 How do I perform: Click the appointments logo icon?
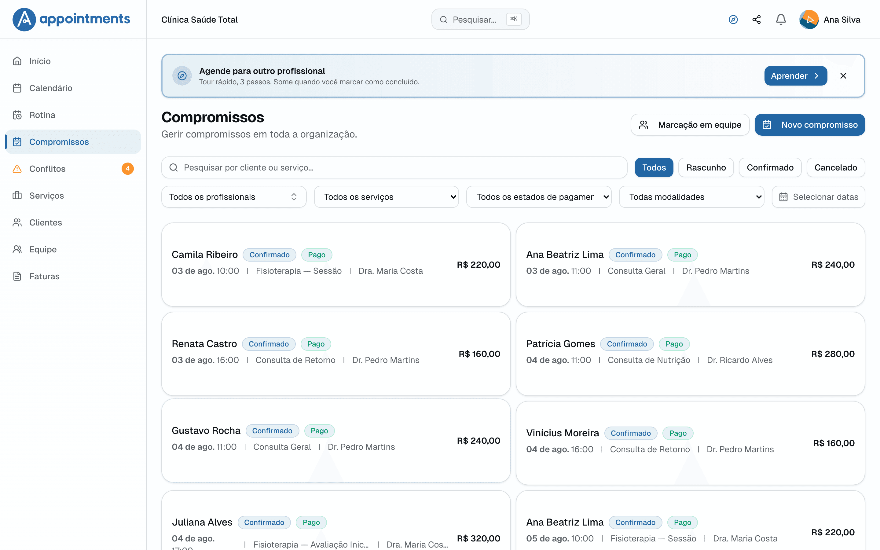tap(24, 20)
